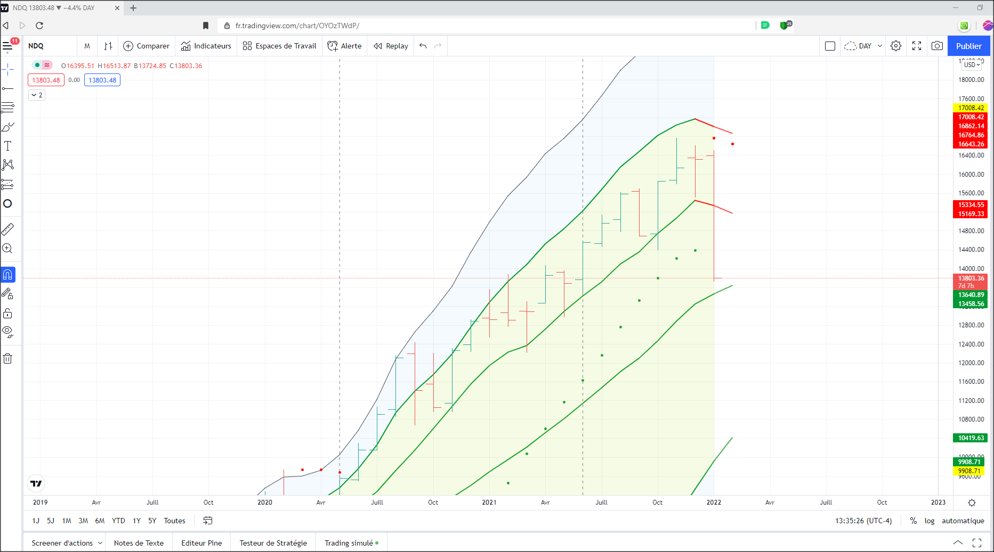Set the range to 5J

[51, 521]
